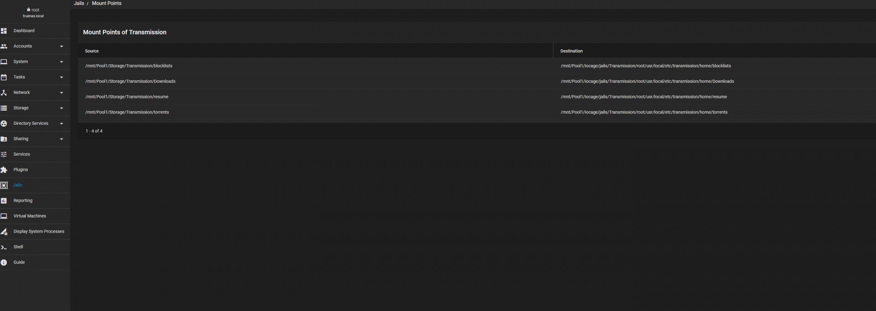The image size is (876, 311).
Task: Select the Jails icon in sidebar
Action: (x=4, y=185)
